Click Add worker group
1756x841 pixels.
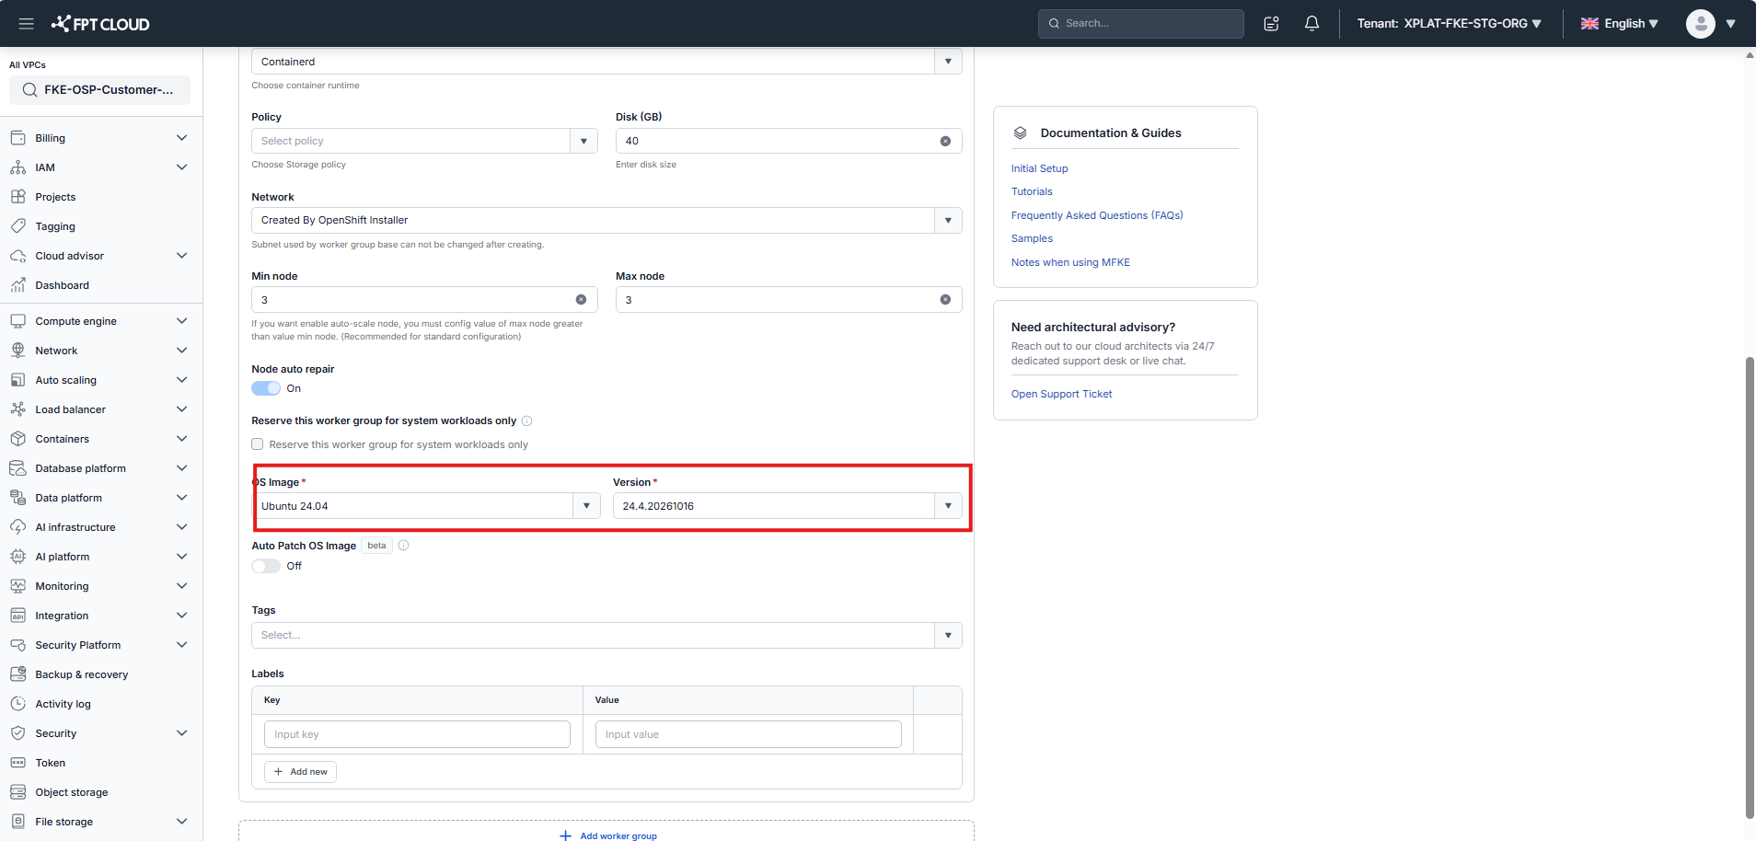(608, 835)
